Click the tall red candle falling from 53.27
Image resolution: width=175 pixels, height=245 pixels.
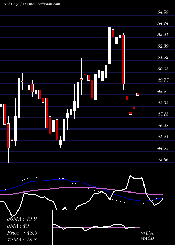click(124, 60)
